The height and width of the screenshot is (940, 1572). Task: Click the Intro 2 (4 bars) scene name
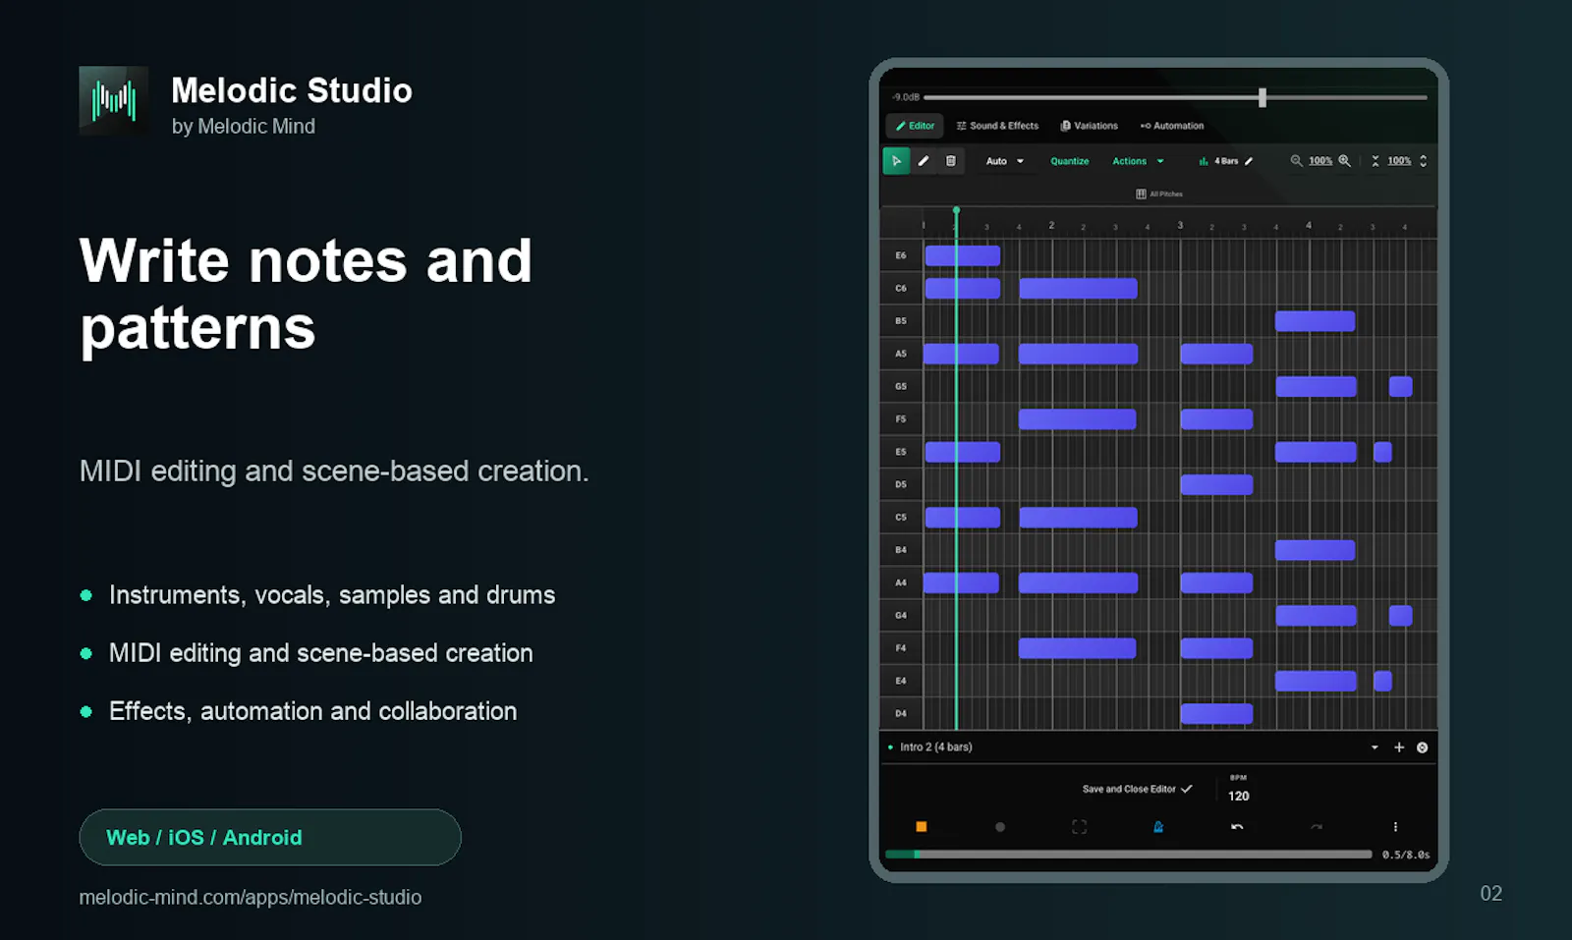(x=936, y=747)
